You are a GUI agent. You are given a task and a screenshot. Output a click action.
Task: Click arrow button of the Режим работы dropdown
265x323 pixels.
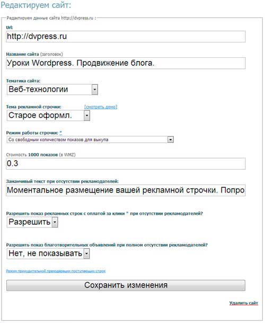pos(171,139)
